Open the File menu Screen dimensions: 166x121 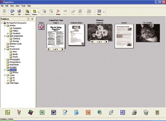pos(2,6)
